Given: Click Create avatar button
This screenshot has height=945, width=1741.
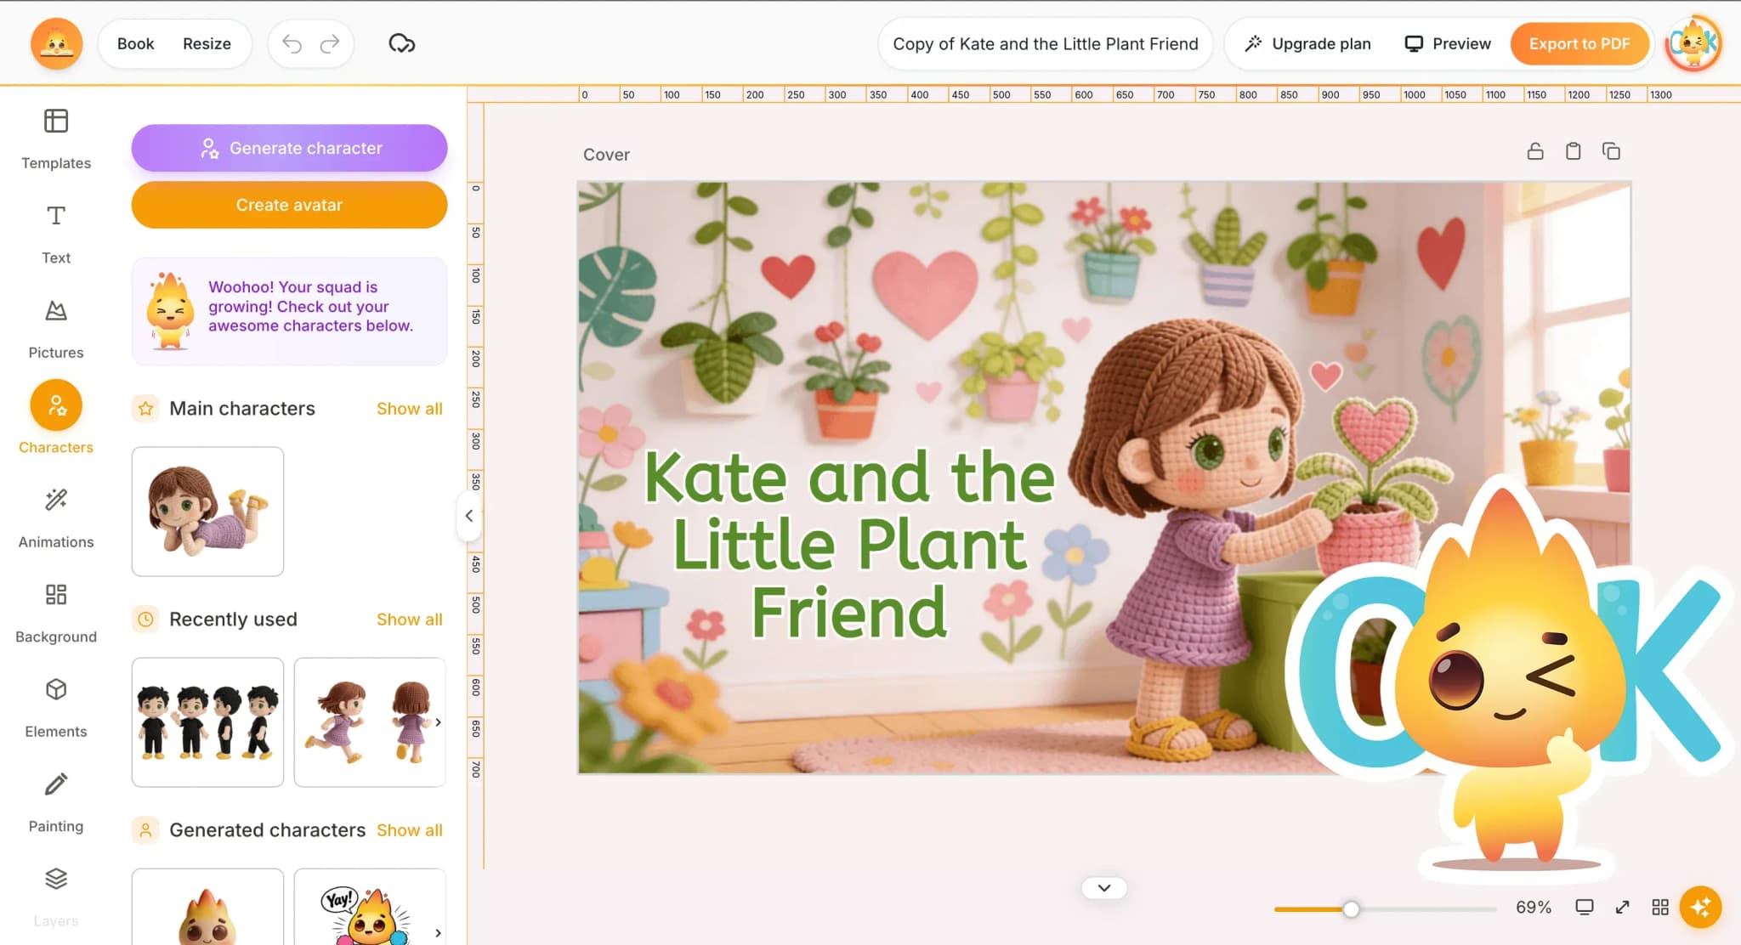Looking at the screenshot, I should pyautogui.click(x=289, y=205).
